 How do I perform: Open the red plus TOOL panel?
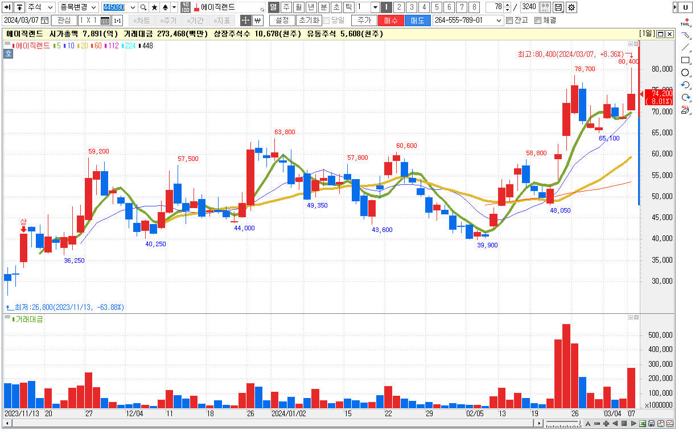click(x=685, y=22)
